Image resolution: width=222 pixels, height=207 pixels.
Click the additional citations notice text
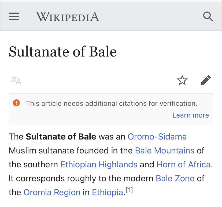pyautogui.click(x=112, y=103)
